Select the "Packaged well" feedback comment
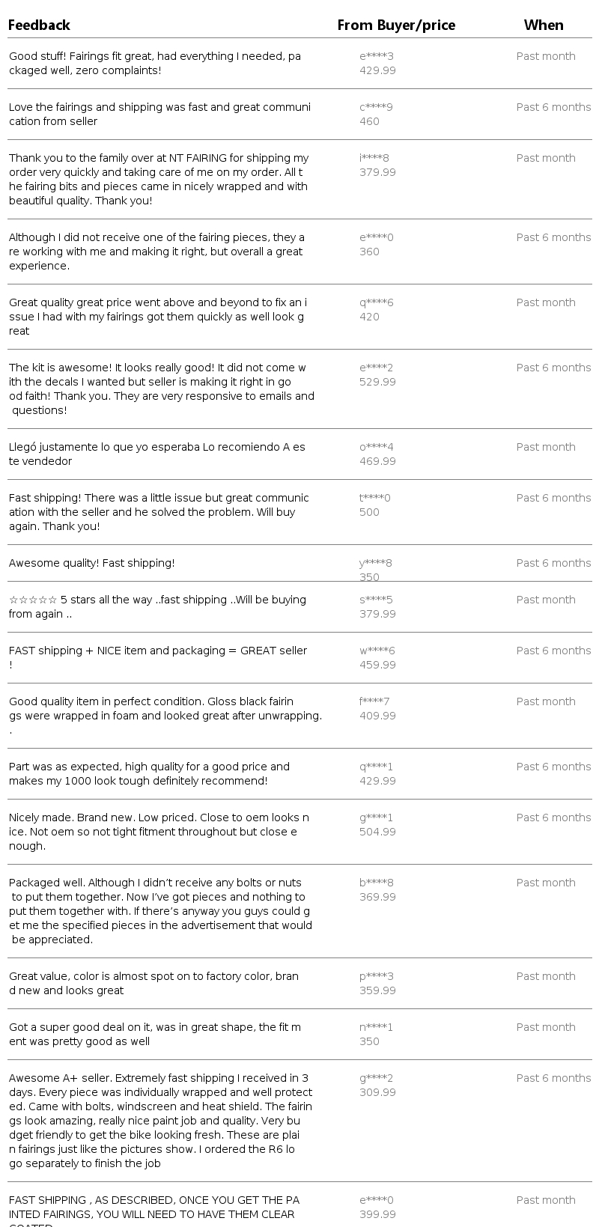Viewport: 599px width, 1227px height. 160,910
